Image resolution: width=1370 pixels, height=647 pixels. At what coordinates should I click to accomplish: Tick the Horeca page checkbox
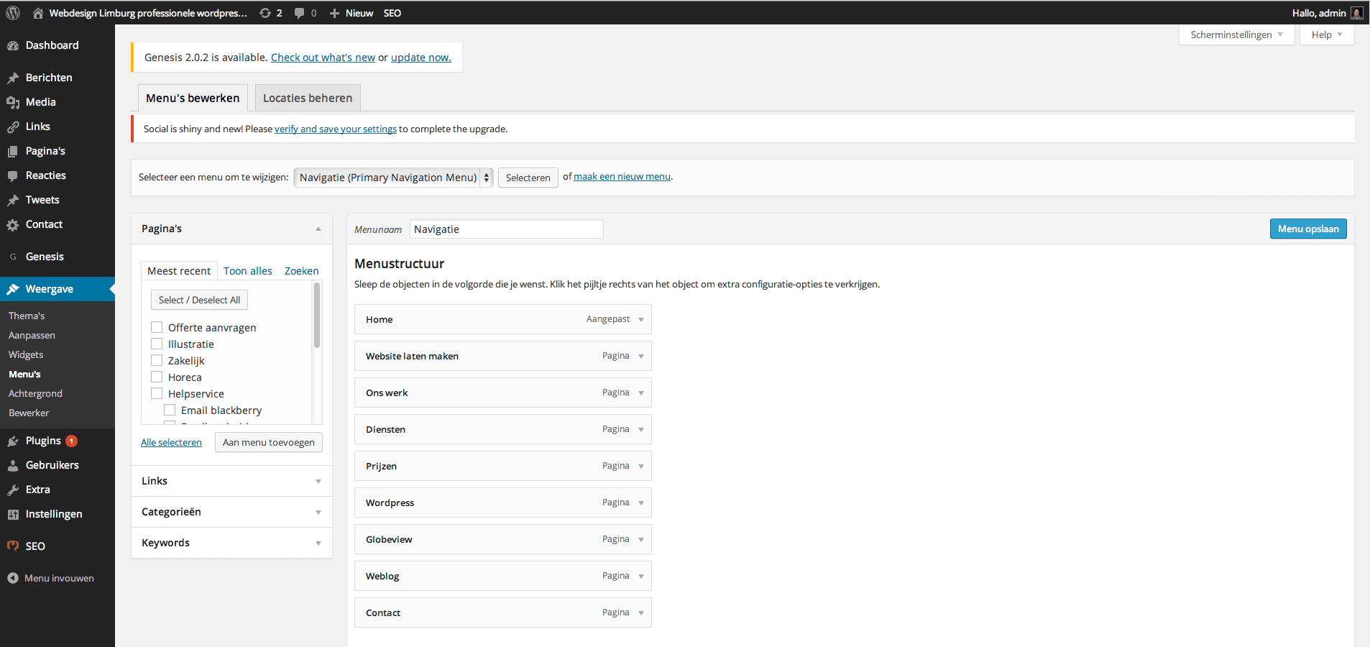click(x=157, y=377)
